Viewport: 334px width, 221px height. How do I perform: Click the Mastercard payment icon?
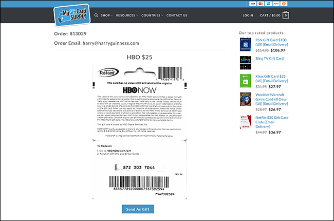click(261, 4)
